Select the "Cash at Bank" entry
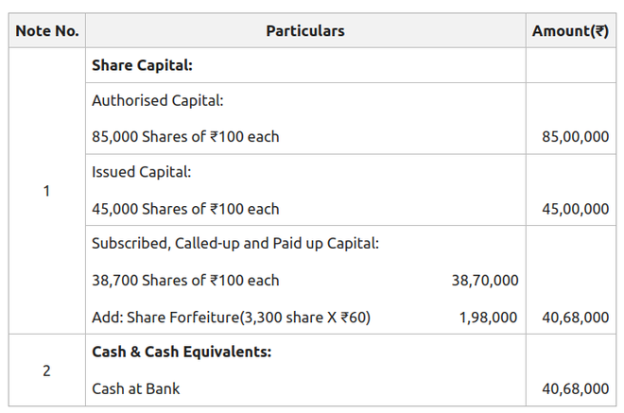This screenshot has width=624, height=413. 135,388
